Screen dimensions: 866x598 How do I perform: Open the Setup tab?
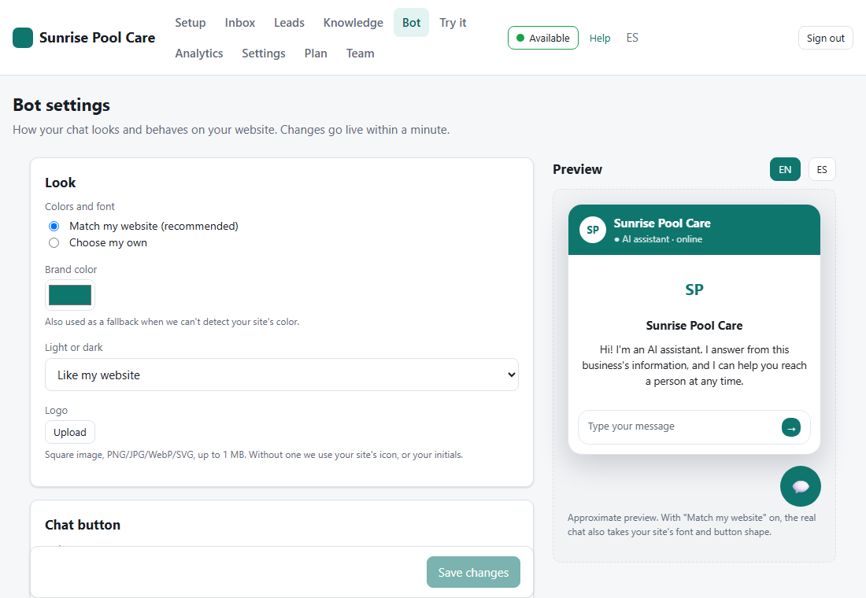point(190,23)
